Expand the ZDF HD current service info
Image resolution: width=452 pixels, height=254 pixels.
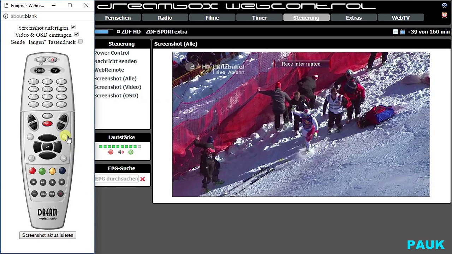pos(118,32)
